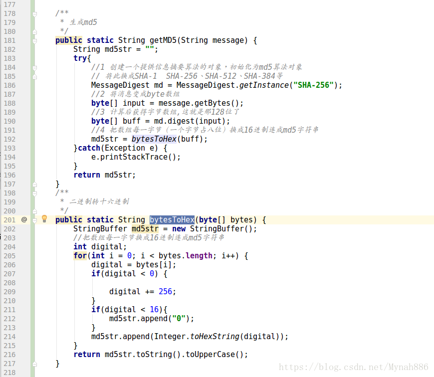Click the number 16 on line 211
Screen dimensions: 434x377
[154, 310]
